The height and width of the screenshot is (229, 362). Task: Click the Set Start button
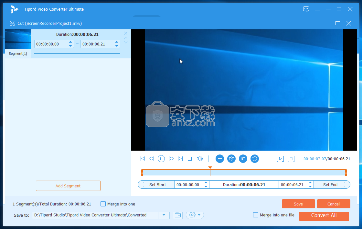156,184
